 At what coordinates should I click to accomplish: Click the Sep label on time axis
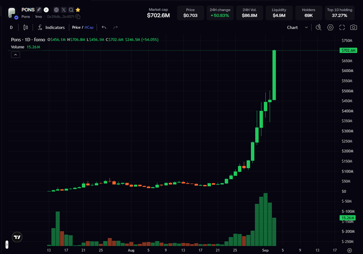click(x=265, y=250)
